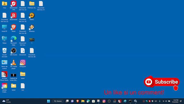
Task: Select the Acest PC desktop icon
Action: pos(5,28)
